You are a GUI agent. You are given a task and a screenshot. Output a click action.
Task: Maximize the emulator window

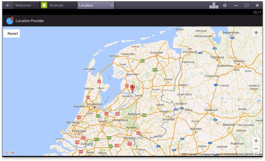[247, 5]
